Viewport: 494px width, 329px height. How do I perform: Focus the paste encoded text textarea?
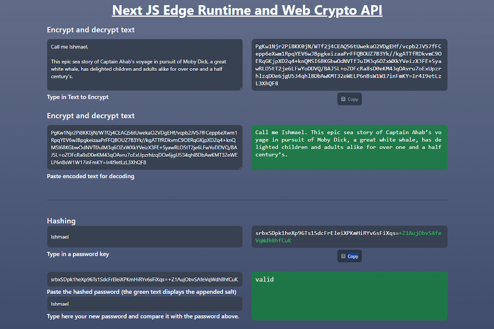(x=145, y=147)
